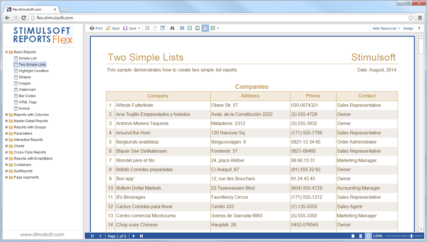This screenshot has width=427, height=242.
Task: Toggle the bookmarks panel icon
Action: click(147, 28)
